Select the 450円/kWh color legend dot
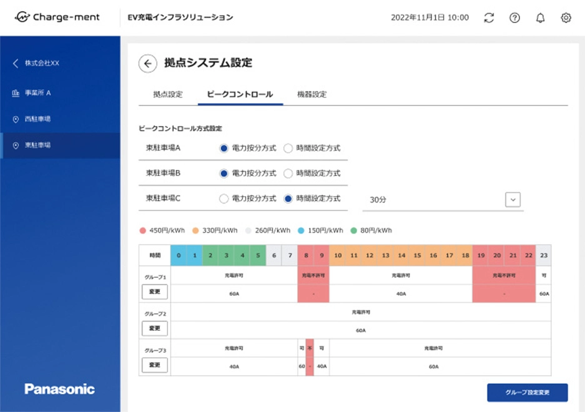585x412 pixels. [143, 230]
